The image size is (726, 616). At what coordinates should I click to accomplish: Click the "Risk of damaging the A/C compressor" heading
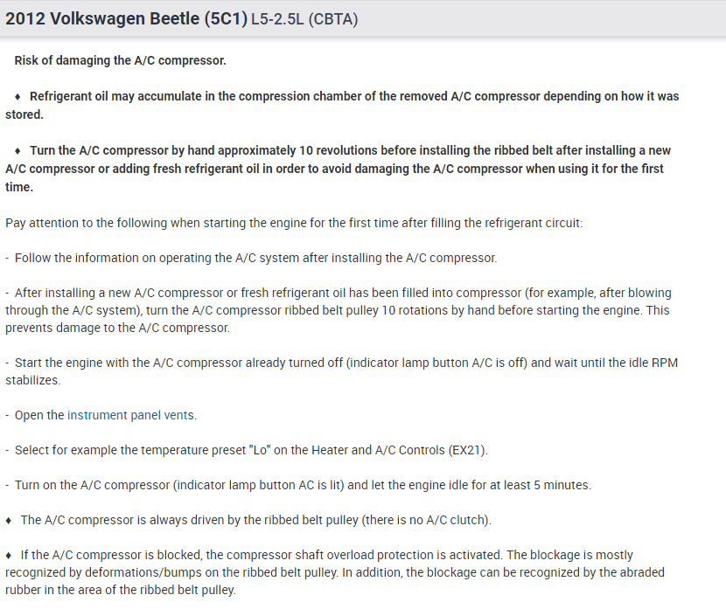(x=120, y=61)
